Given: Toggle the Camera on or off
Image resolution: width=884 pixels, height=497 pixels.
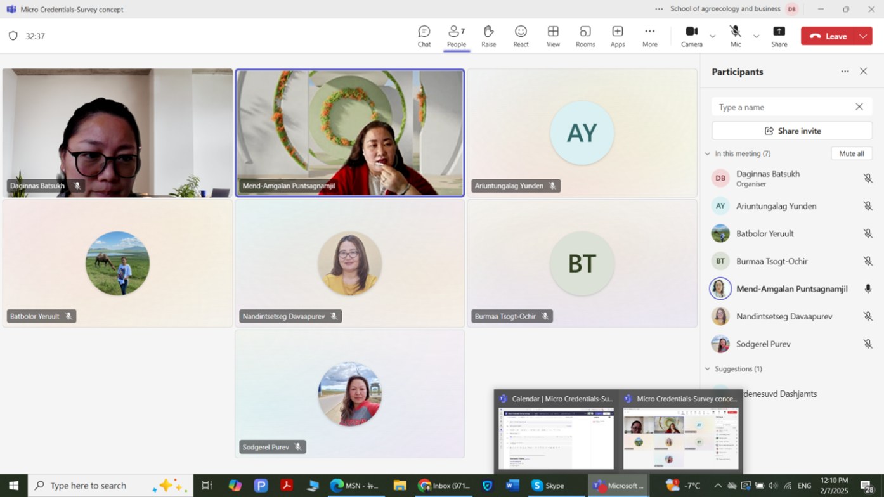Looking at the screenshot, I should pos(691,35).
